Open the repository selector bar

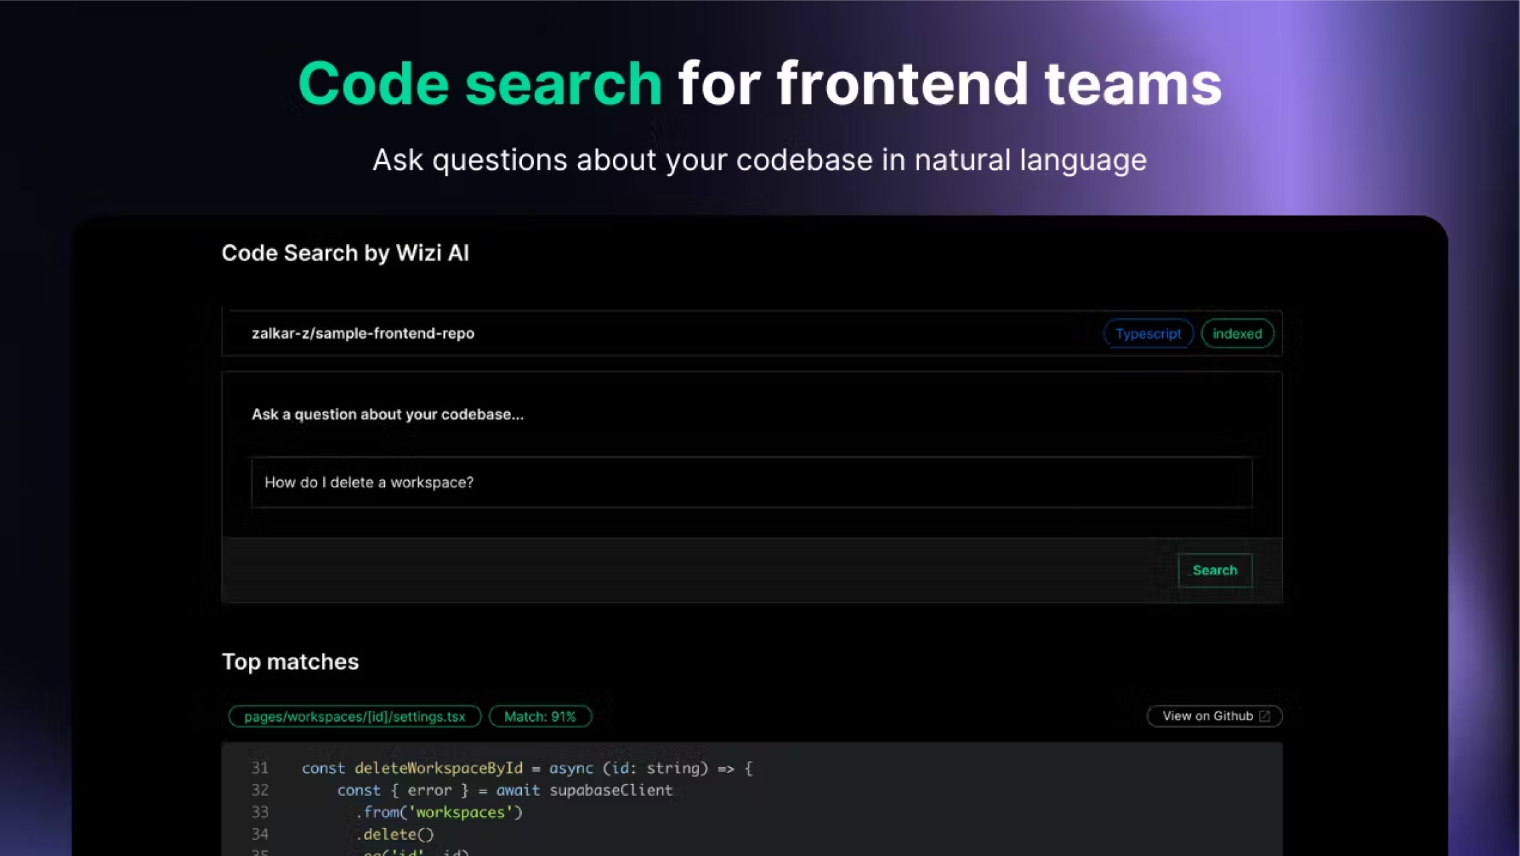pyautogui.click(x=752, y=333)
